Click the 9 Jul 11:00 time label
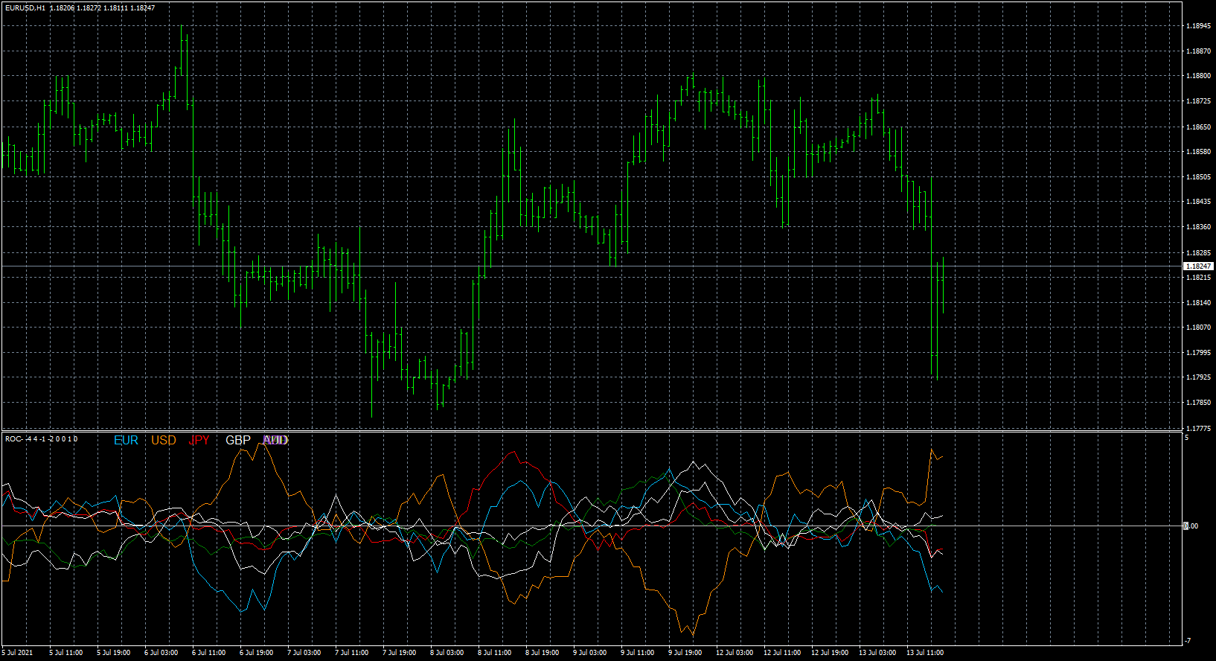This screenshot has width=1216, height=661. [638, 653]
